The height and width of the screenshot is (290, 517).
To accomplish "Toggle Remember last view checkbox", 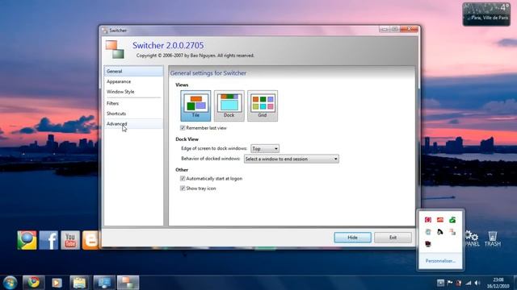I will pos(183,128).
